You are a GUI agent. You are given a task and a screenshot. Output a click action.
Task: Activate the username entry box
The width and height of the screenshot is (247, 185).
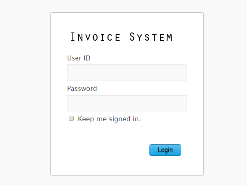126,72
